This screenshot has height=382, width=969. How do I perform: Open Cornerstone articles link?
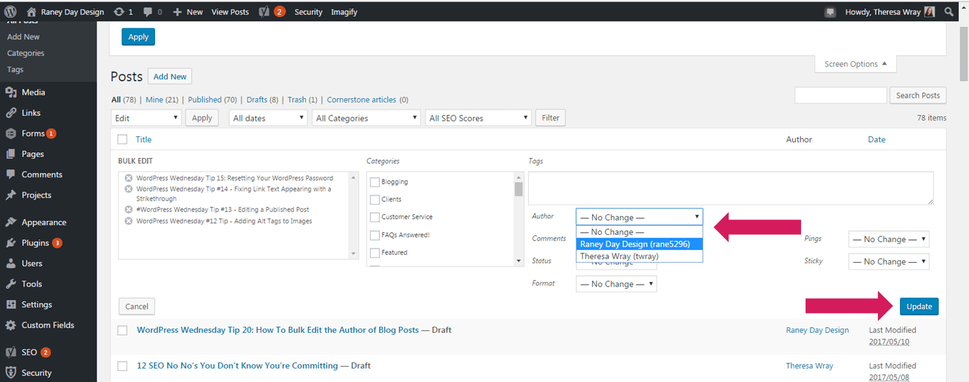361,99
